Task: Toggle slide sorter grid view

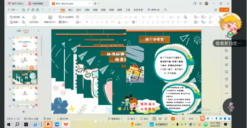Action: coord(160,119)
